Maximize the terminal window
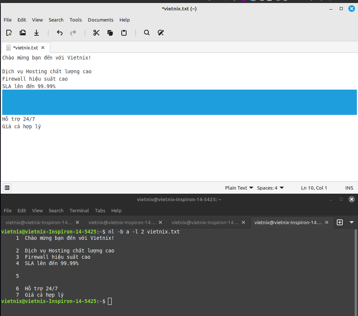The width and height of the screenshot is (358, 316). point(341,199)
